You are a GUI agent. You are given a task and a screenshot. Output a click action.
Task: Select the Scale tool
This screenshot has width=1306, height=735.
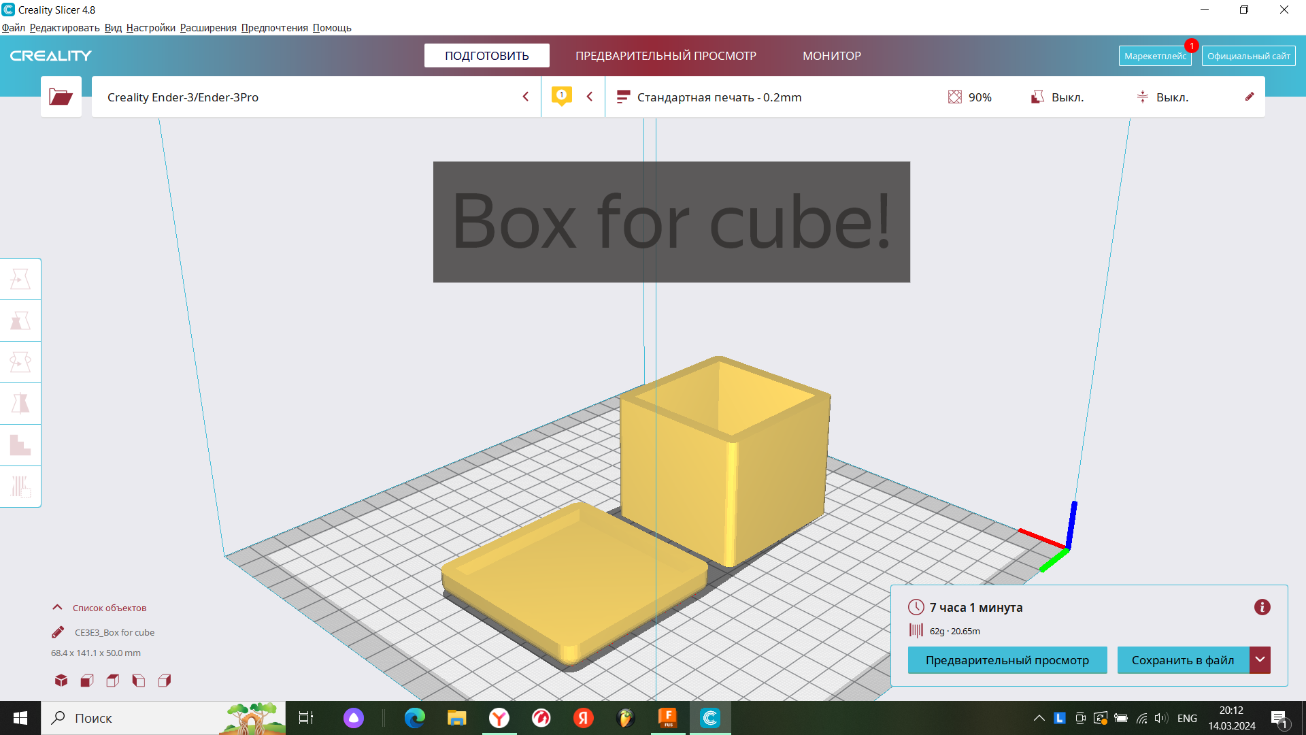[20, 320]
